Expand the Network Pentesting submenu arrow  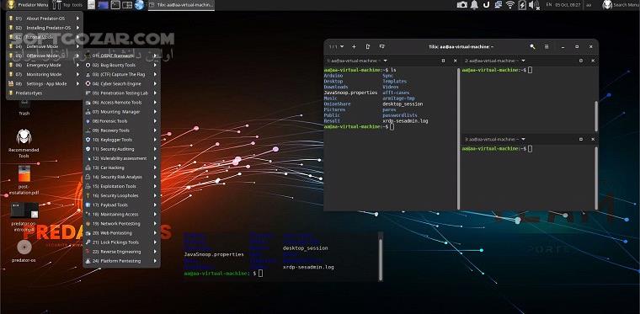click(155, 223)
